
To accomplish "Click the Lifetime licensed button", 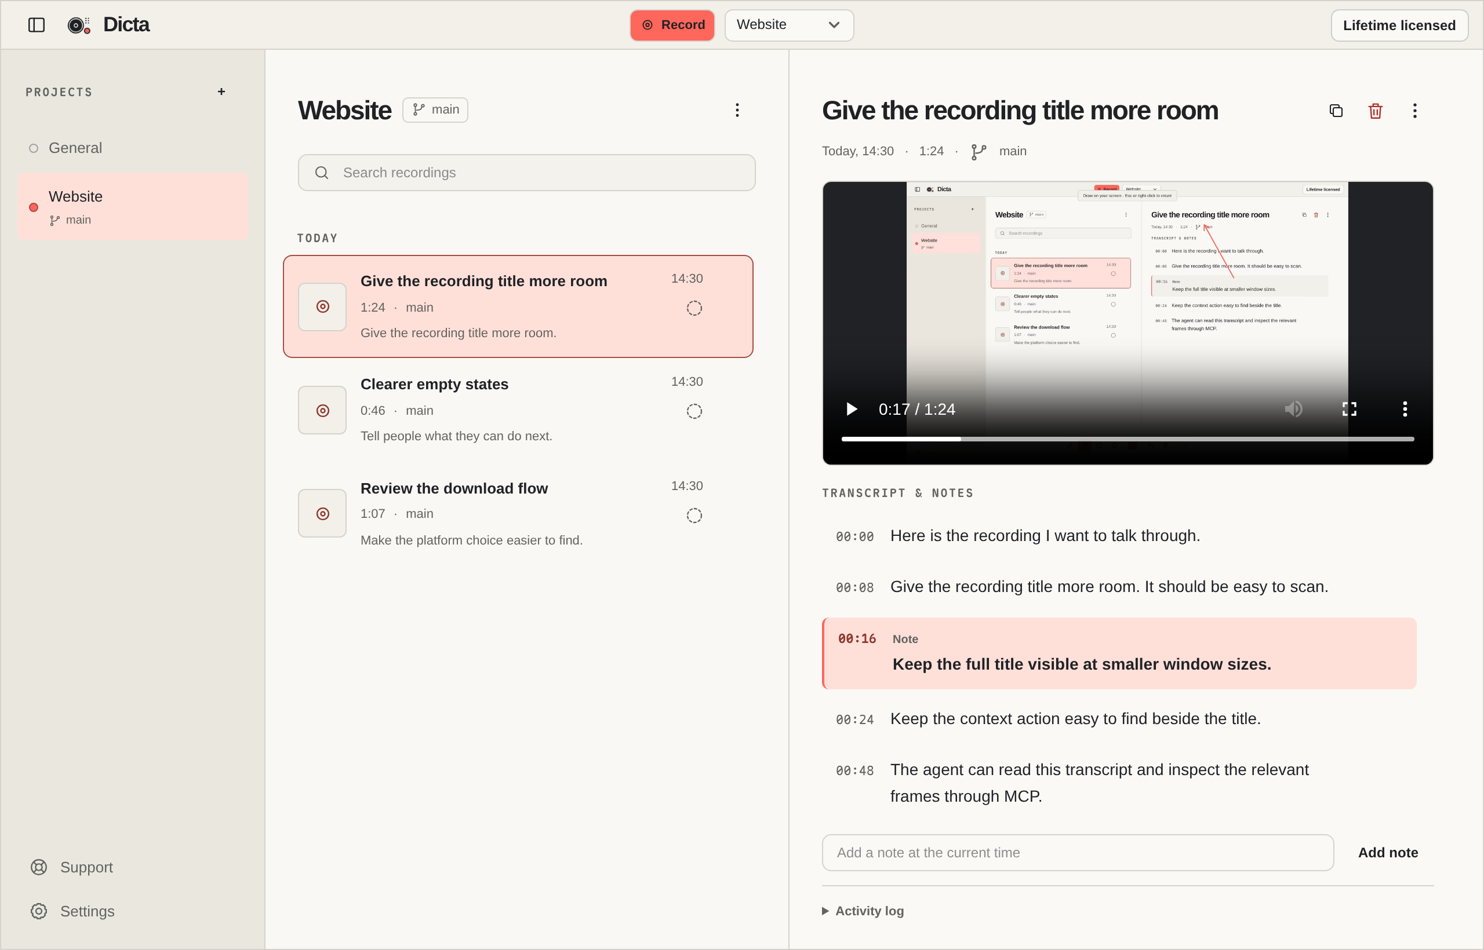I will 1399,25.
